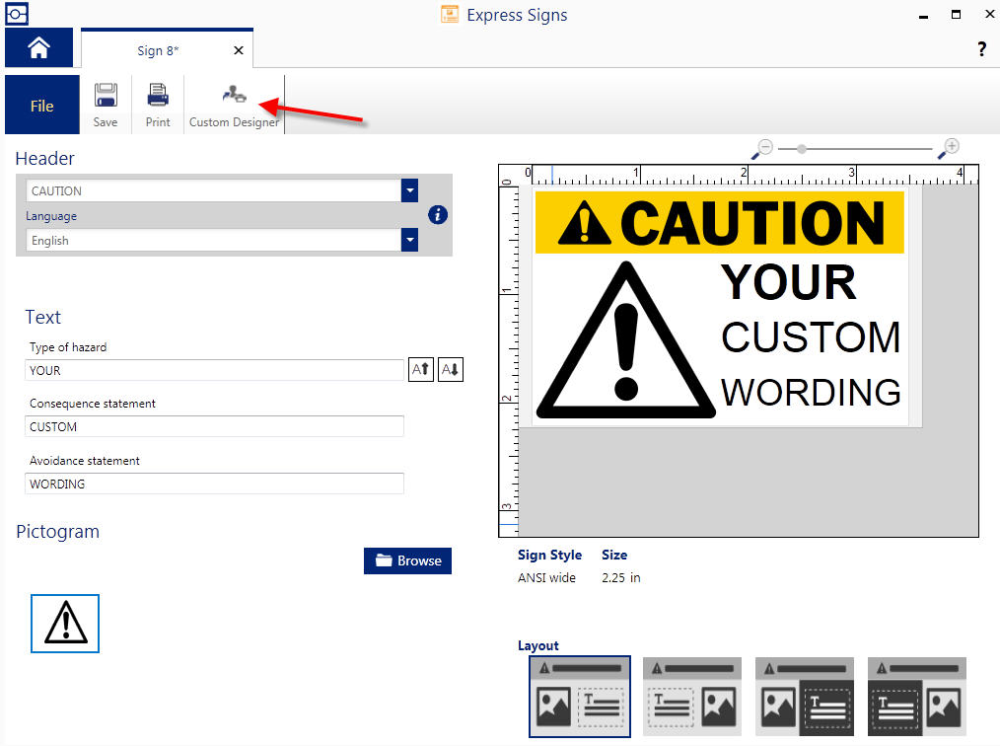Viewport: 1000px width, 746px height.
Task: Select the YOUR text on sign preview
Action: pos(788,282)
